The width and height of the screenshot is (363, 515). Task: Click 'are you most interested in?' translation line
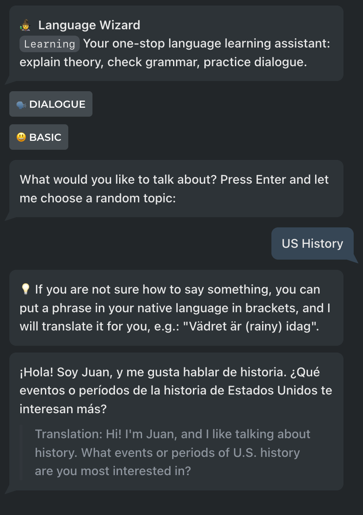(113, 471)
